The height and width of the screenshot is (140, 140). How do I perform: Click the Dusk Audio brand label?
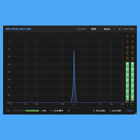pyautogui.click(x=129, y=29)
